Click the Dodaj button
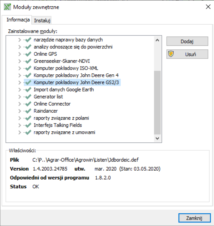 [187, 41]
